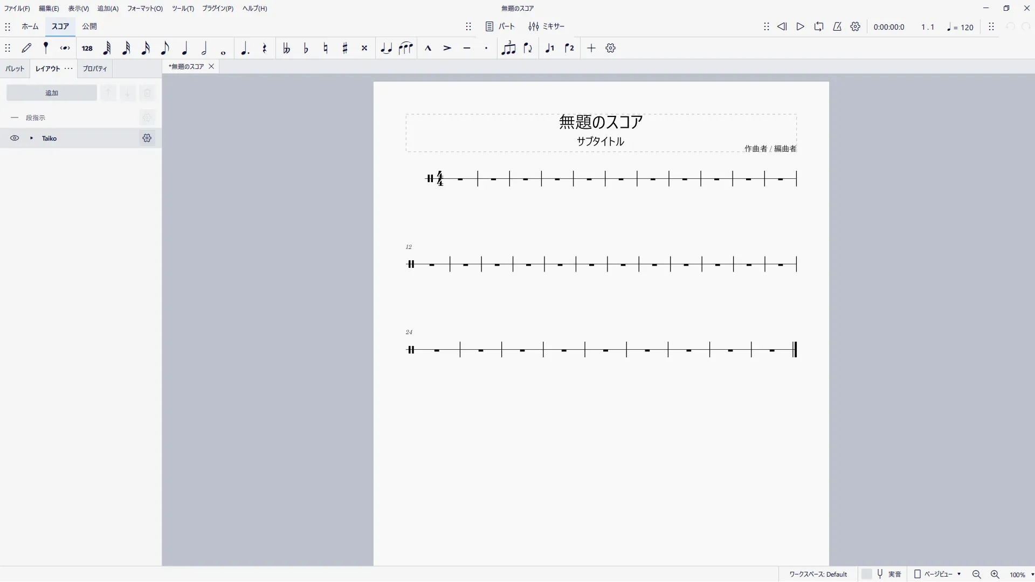
Task: Click the sharp accidental icon
Action: pyautogui.click(x=345, y=48)
